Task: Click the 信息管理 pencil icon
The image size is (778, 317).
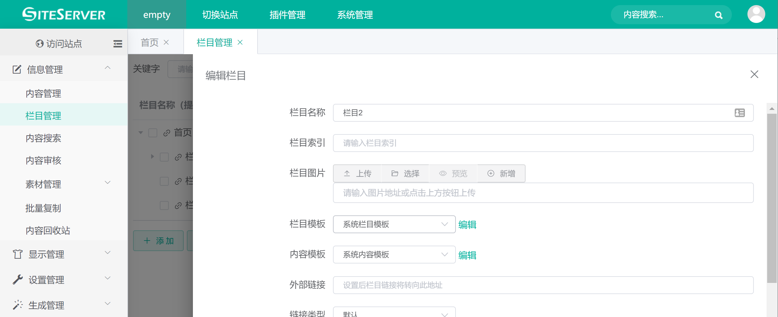Action: [x=17, y=69]
